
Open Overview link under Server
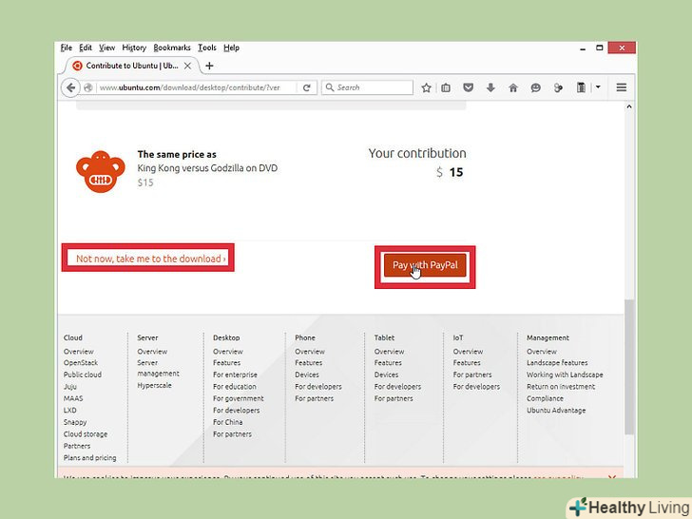(152, 352)
